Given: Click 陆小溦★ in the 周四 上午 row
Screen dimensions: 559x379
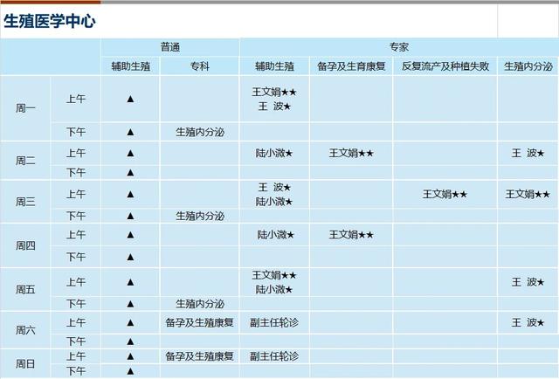Looking at the screenshot, I should coord(276,235).
